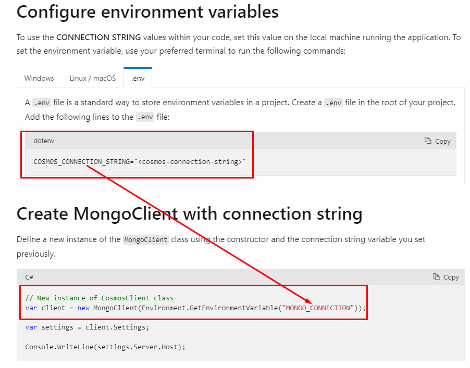Click the C# language label
Image resolution: width=470 pixels, height=368 pixels.
pyautogui.click(x=29, y=277)
